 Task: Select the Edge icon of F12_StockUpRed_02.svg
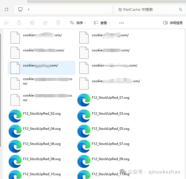coord(15,116)
